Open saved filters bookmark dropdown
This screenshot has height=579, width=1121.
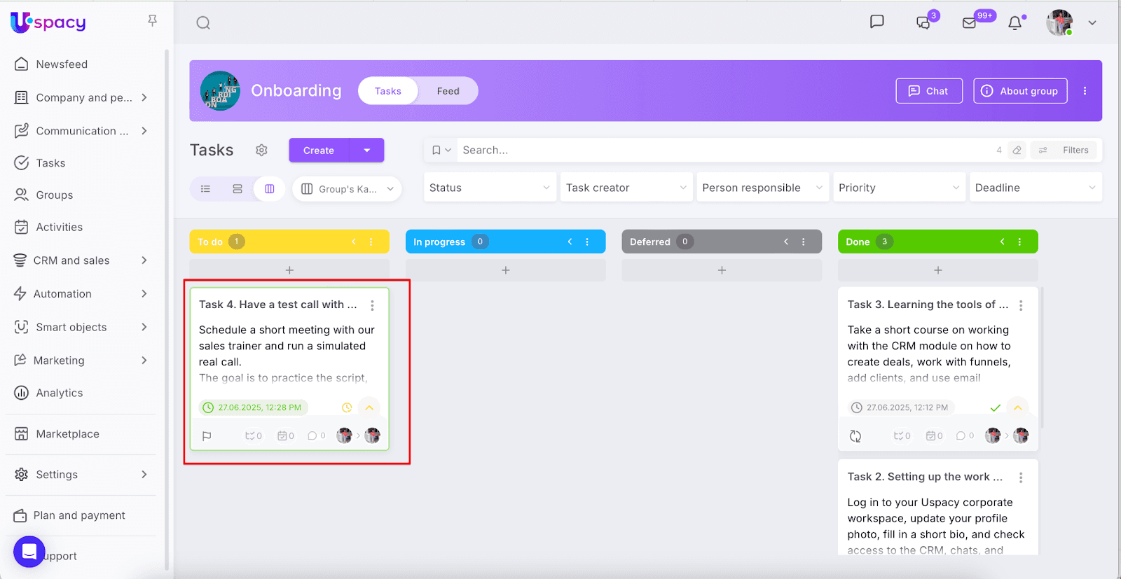coord(441,151)
